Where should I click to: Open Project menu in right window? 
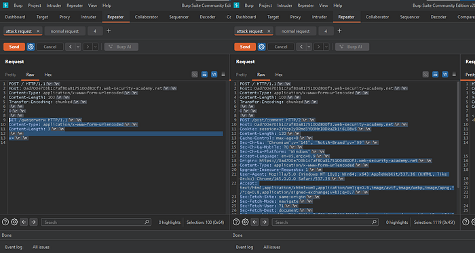click(265, 5)
